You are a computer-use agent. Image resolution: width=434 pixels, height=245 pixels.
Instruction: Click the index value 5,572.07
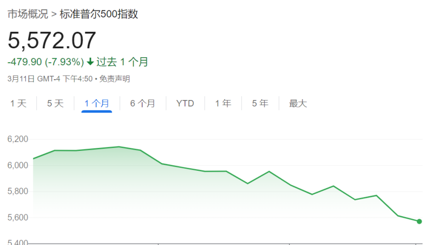[x=52, y=40]
